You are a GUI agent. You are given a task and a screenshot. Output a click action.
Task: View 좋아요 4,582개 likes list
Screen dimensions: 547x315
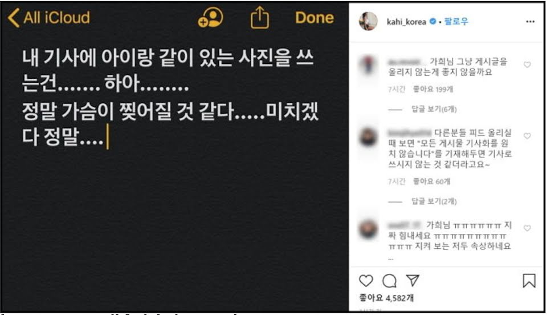pyautogui.click(x=386, y=298)
